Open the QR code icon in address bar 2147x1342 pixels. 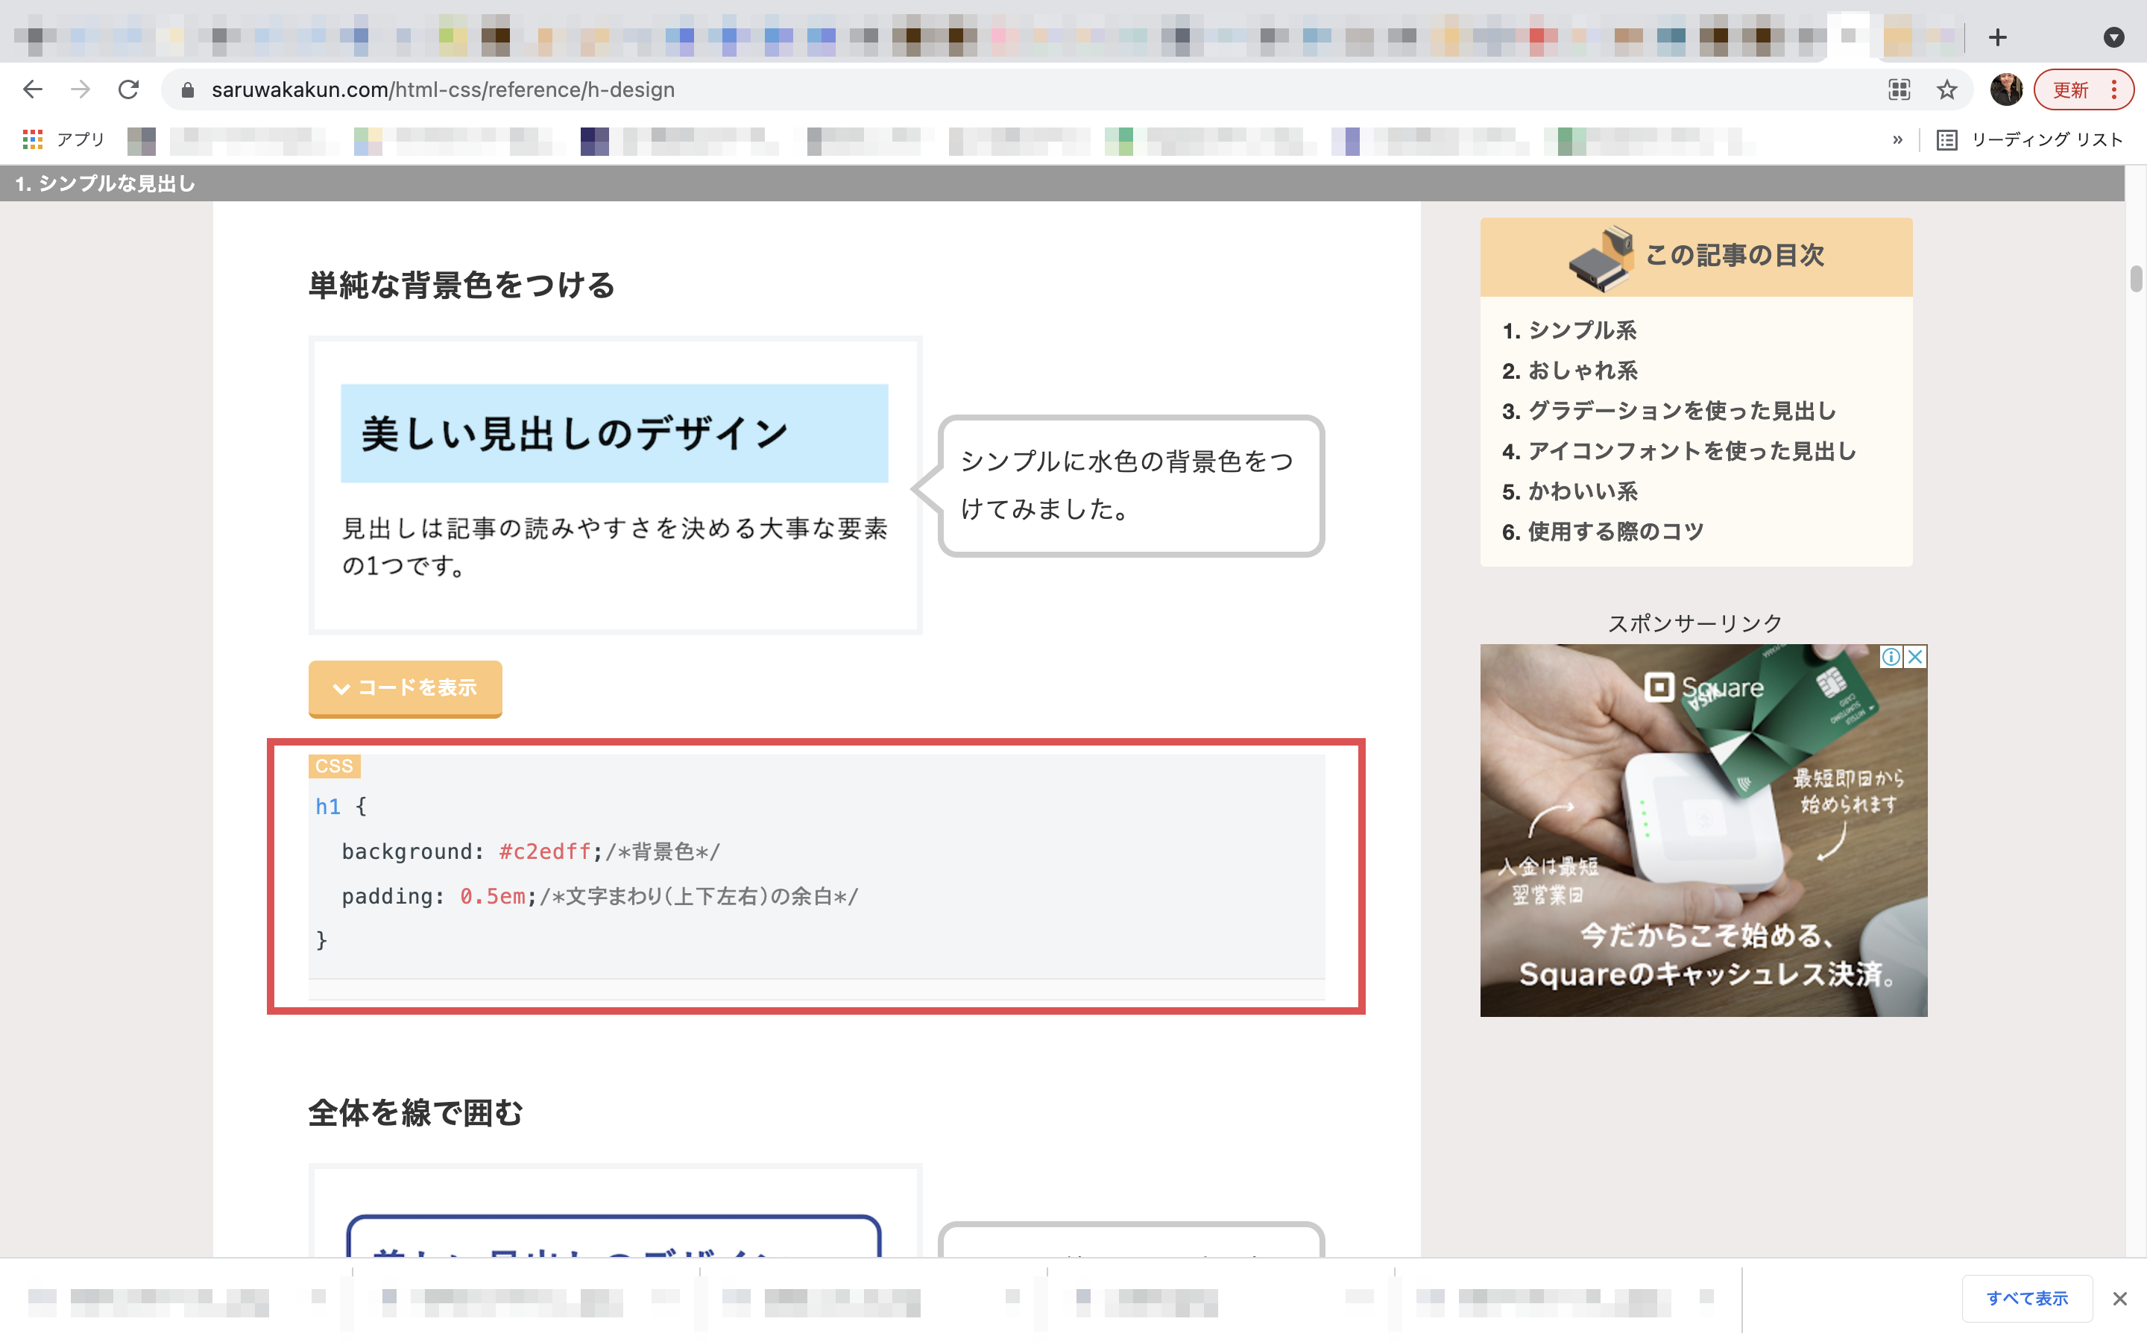pyautogui.click(x=1899, y=89)
